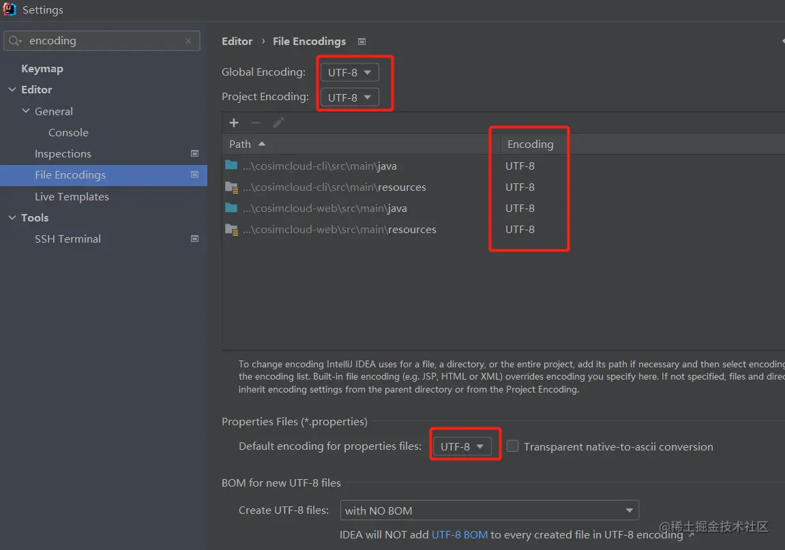This screenshot has width=785, height=550.
Task: Select Keymap in settings tree
Action: (42, 69)
